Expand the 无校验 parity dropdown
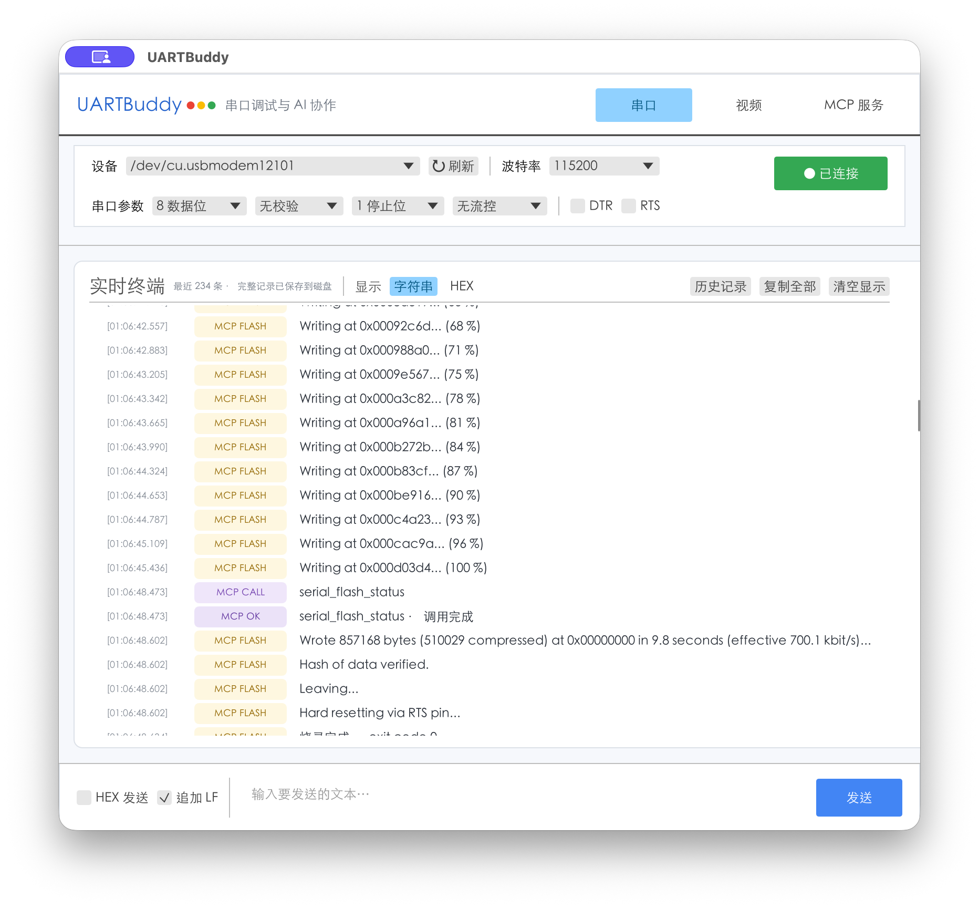The height and width of the screenshot is (908, 979). tap(299, 206)
